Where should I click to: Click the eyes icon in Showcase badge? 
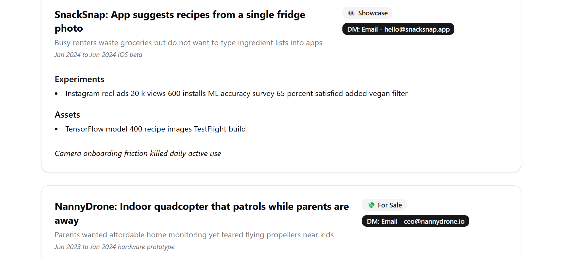[x=351, y=13]
